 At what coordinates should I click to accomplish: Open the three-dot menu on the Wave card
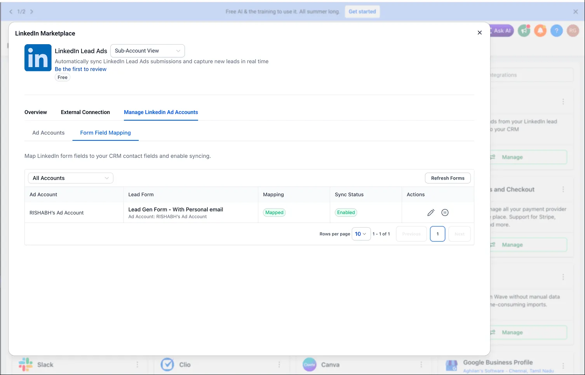tap(563, 277)
